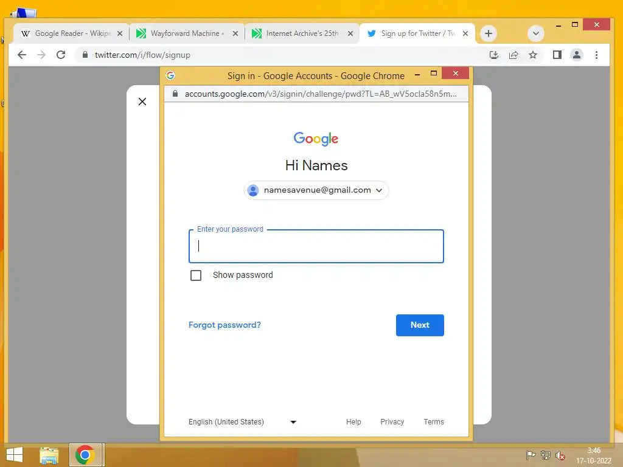Bookmark this tab with the star
Viewport: 623px width, 467px height.
tap(533, 55)
